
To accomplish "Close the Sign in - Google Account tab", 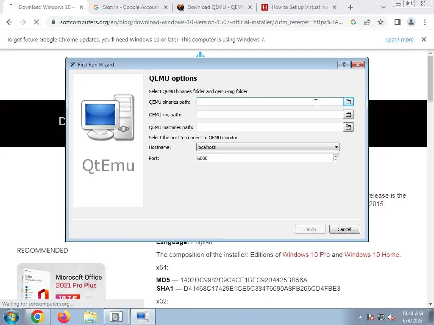I will point(166,8).
